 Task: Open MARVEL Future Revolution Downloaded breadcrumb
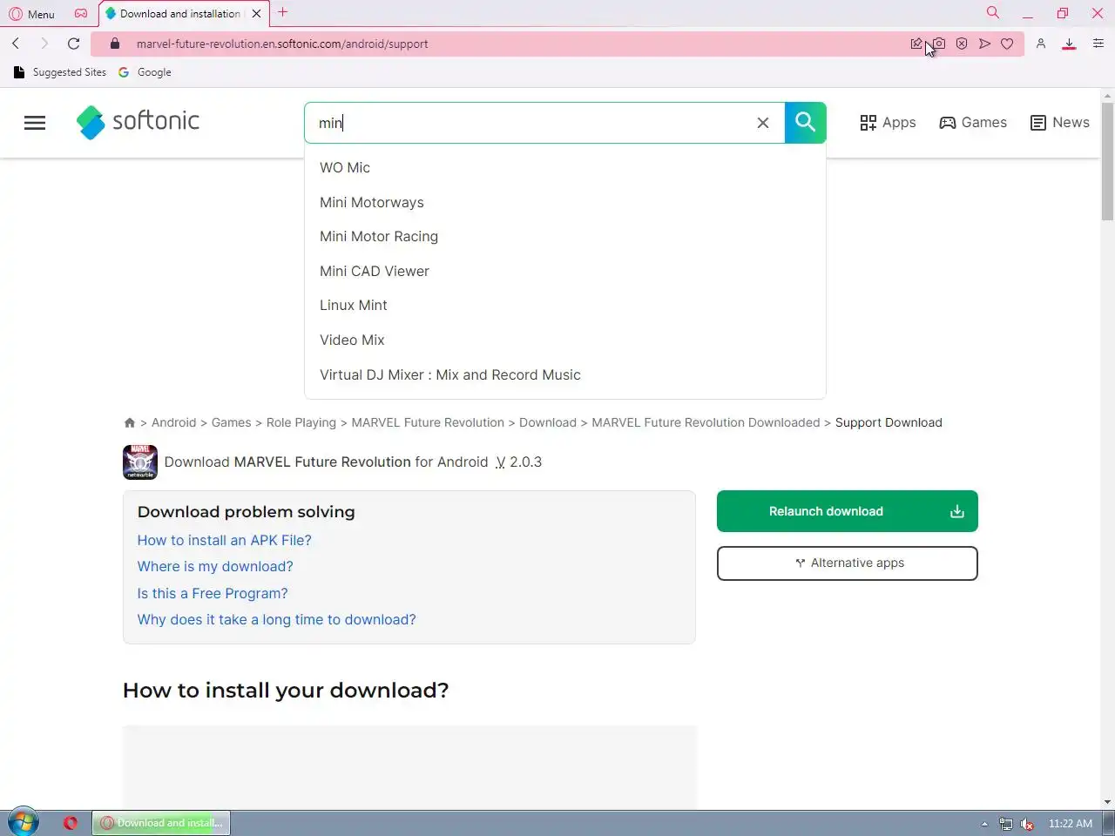click(706, 422)
